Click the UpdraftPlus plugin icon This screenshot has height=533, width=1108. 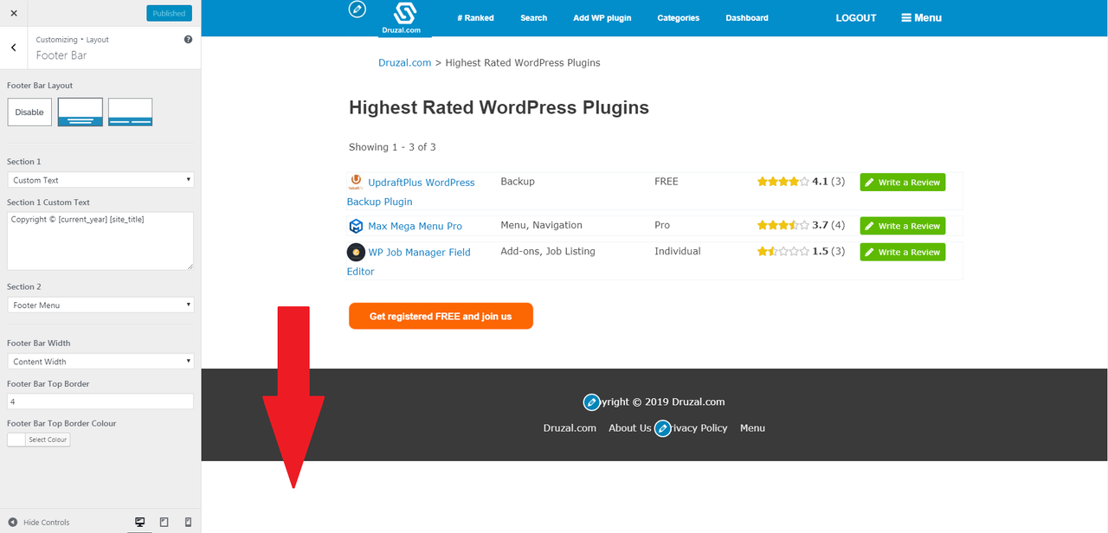356,182
